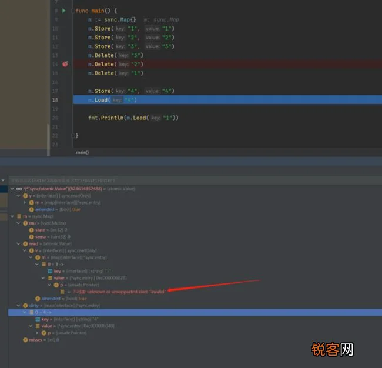Click the m.Delete key "3" call

pyautogui.click(x=116, y=55)
